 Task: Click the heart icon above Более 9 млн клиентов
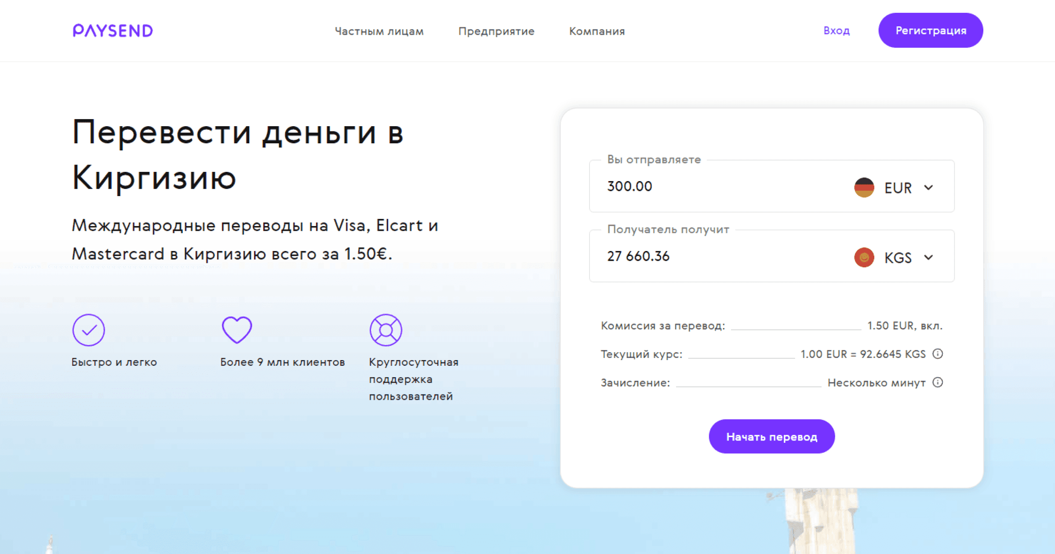[x=237, y=330]
